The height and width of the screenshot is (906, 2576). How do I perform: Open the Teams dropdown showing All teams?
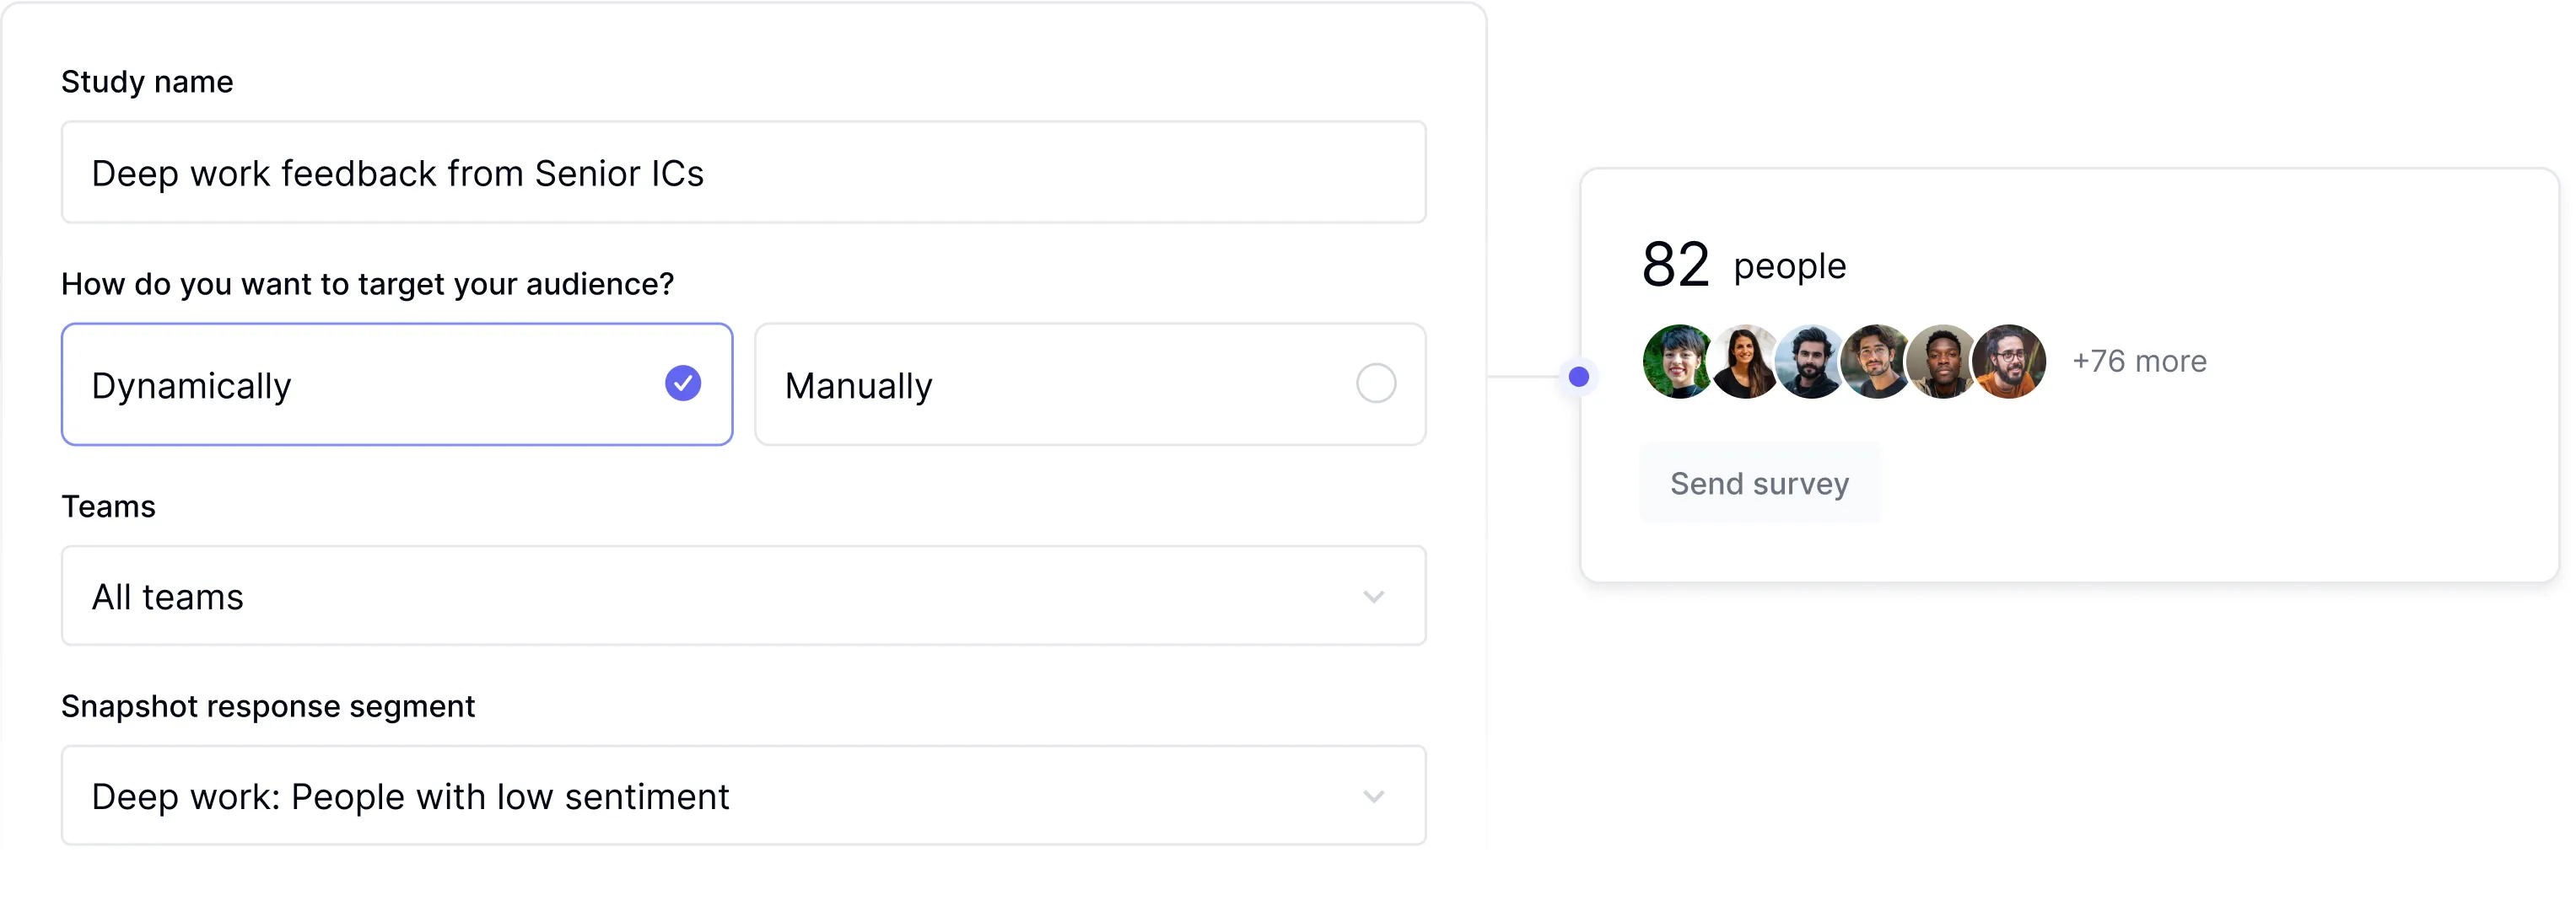click(743, 597)
